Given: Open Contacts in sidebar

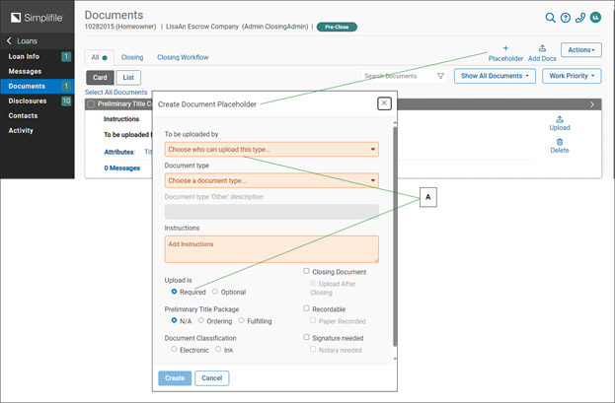Looking at the screenshot, I should pos(38,116).
